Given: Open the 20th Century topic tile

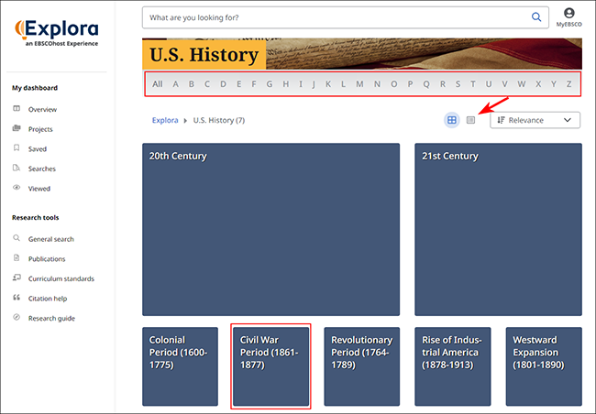Looking at the screenshot, I should click(270, 229).
